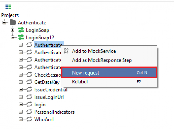Click the operation icon next to IssueCredential
This screenshot has height=129, width=174.
click(x=29, y=90)
